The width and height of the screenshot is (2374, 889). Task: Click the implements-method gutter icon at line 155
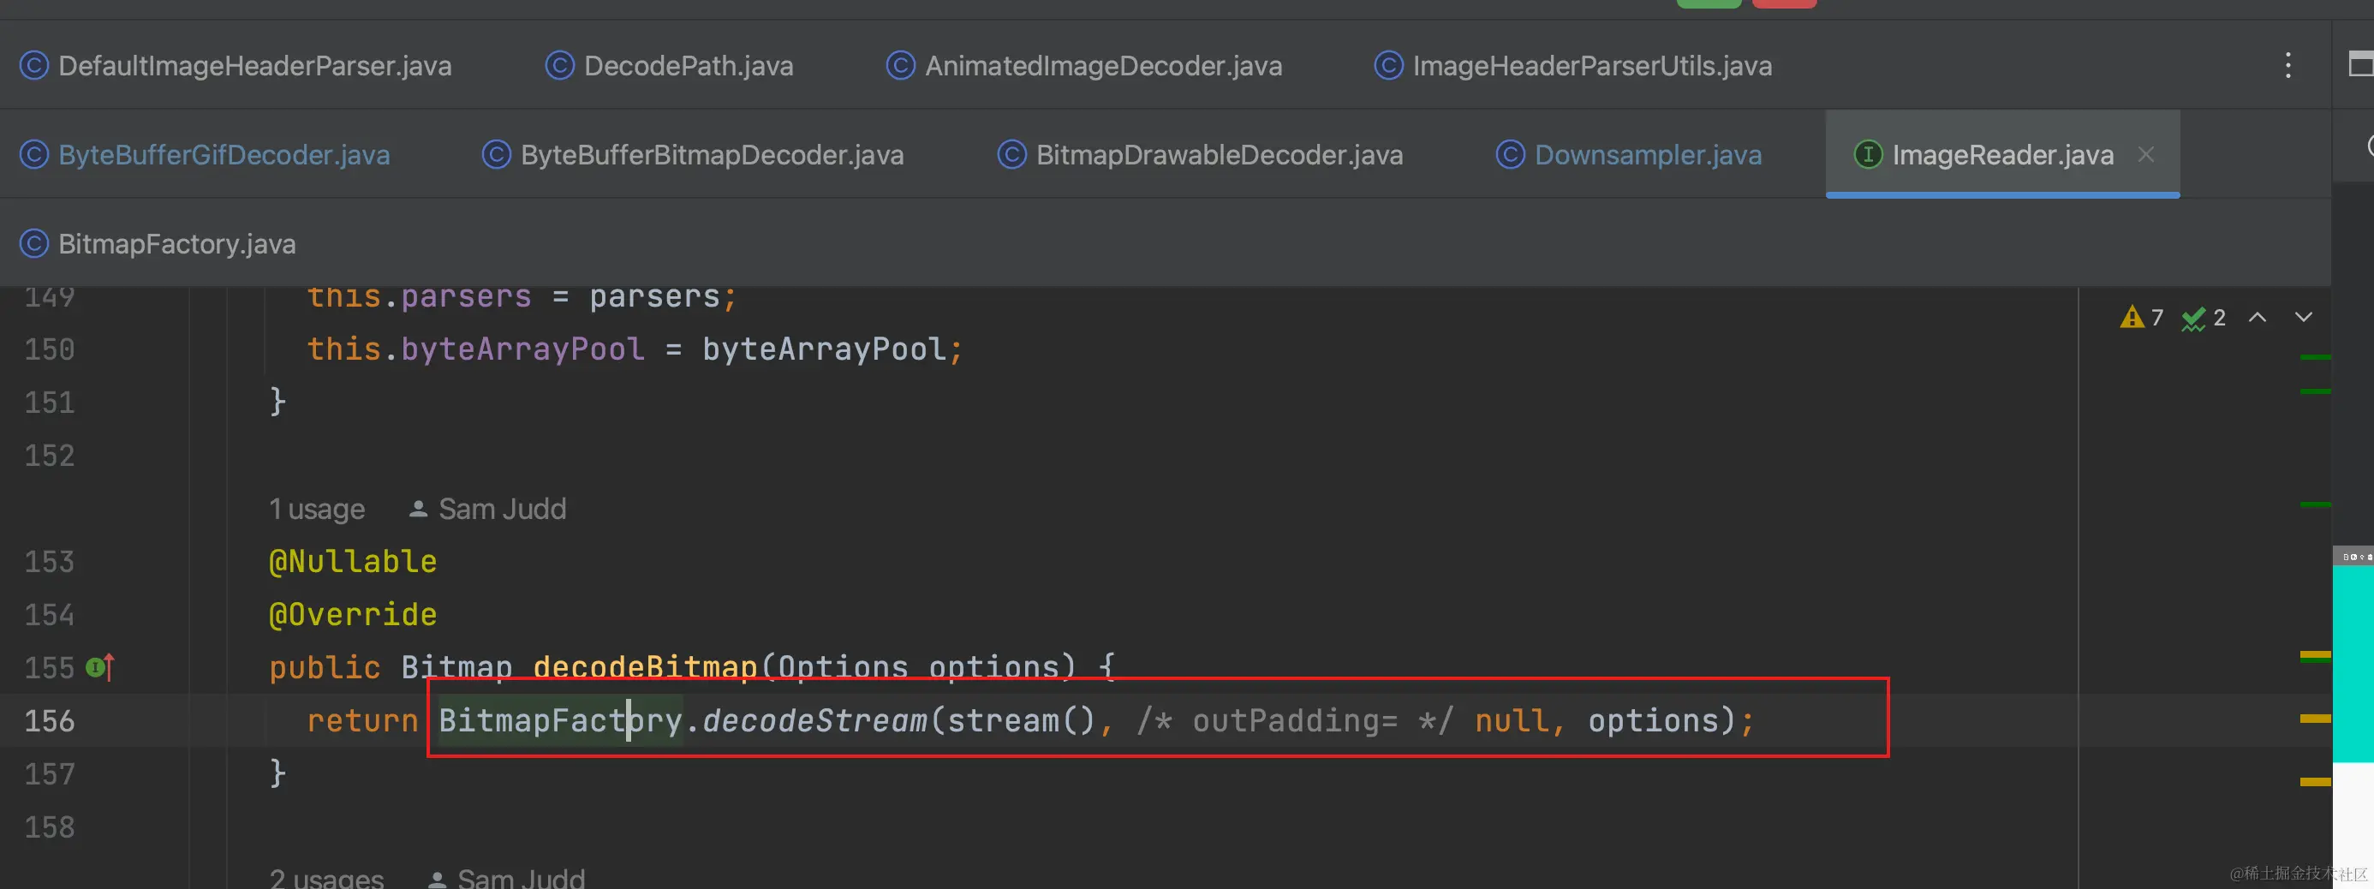(100, 666)
